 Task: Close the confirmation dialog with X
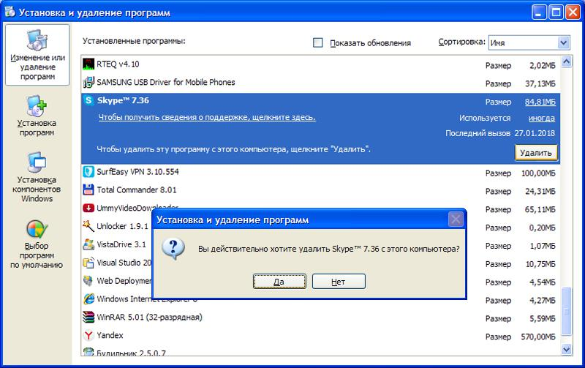pyautogui.click(x=456, y=219)
